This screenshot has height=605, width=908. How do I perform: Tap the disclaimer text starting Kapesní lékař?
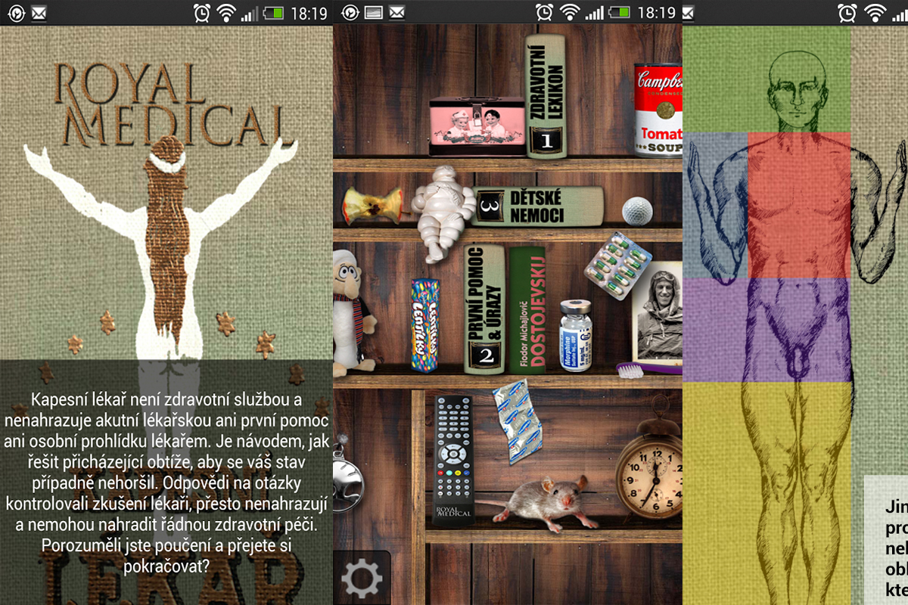click(x=166, y=482)
